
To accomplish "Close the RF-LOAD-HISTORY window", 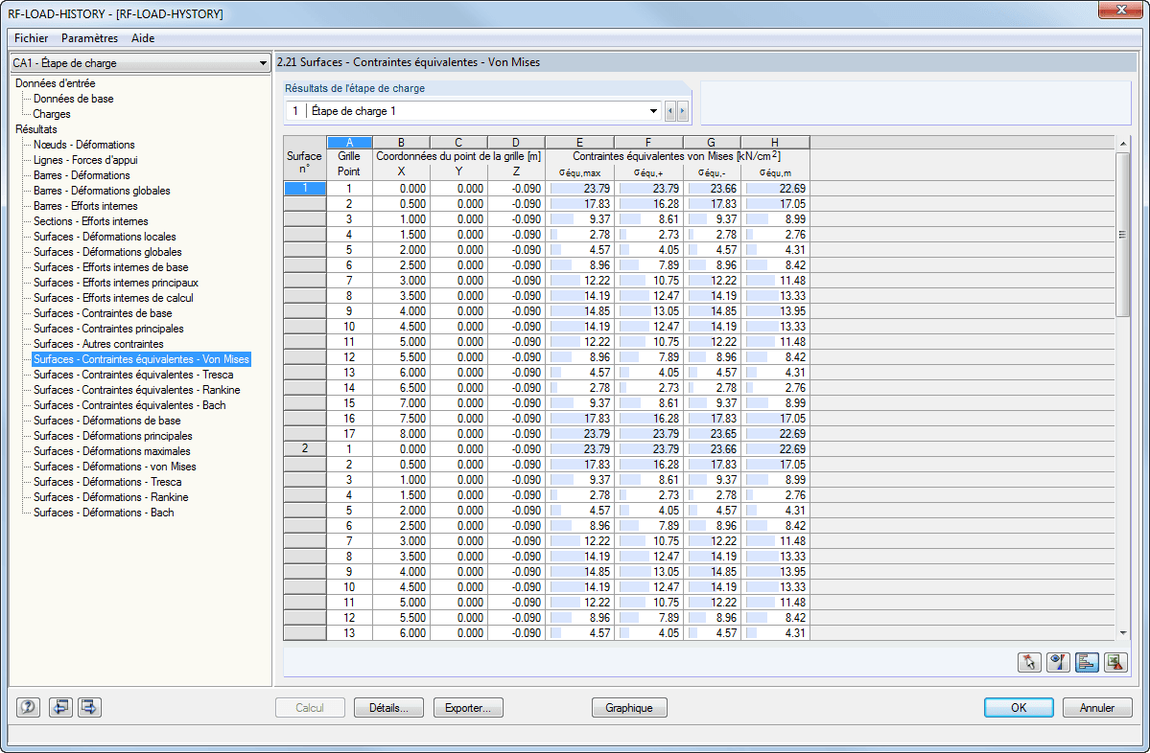I will point(1120,10).
